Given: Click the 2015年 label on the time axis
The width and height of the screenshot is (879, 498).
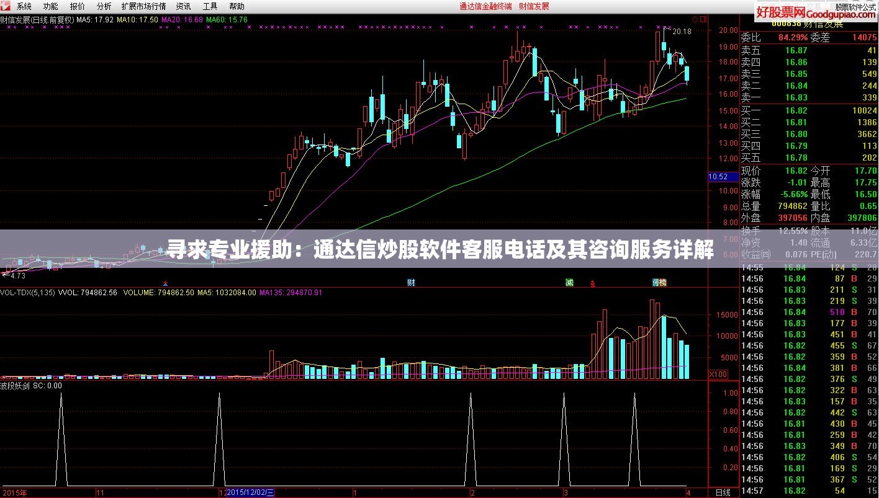Looking at the screenshot, I should point(14,492).
